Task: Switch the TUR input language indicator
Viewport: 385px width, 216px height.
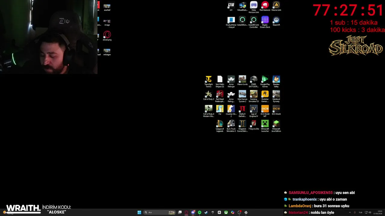Action: 360,212
